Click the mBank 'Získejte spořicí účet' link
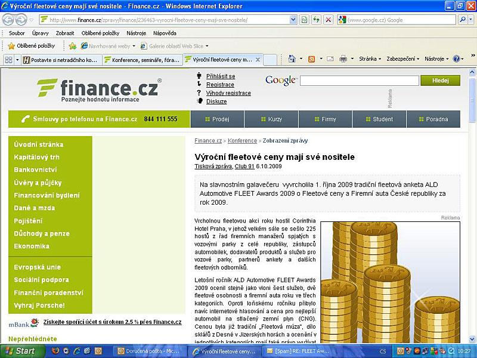The height and width of the screenshot is (358, 477). click(x=112, y=322)
